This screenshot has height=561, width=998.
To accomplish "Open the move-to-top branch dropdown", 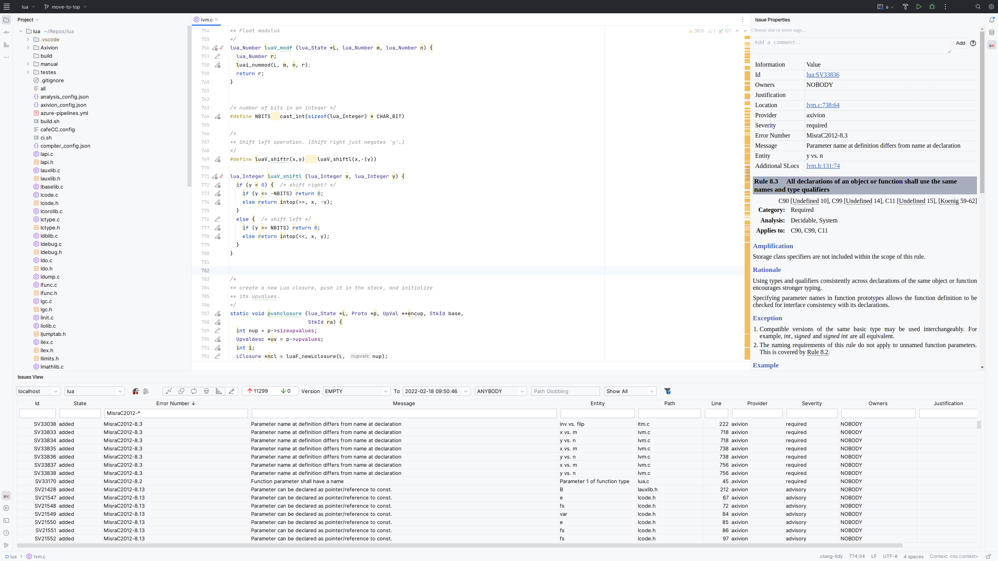I will tap(65, 7).
